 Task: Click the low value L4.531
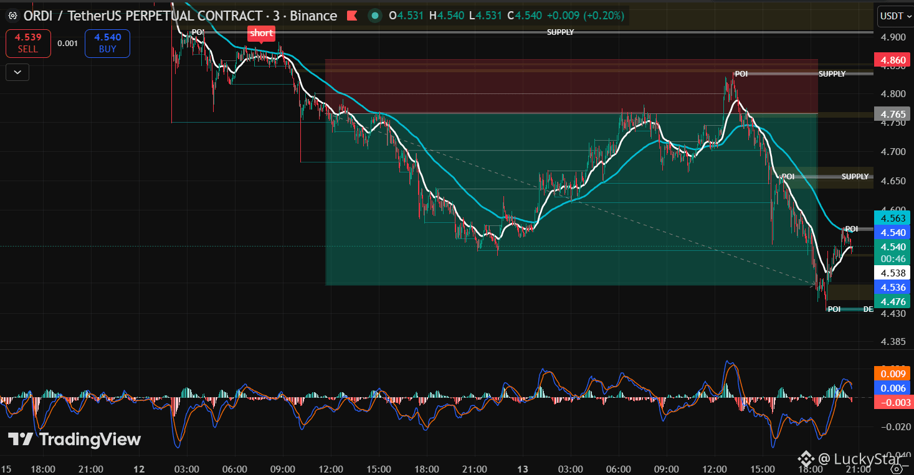[485, 16]
